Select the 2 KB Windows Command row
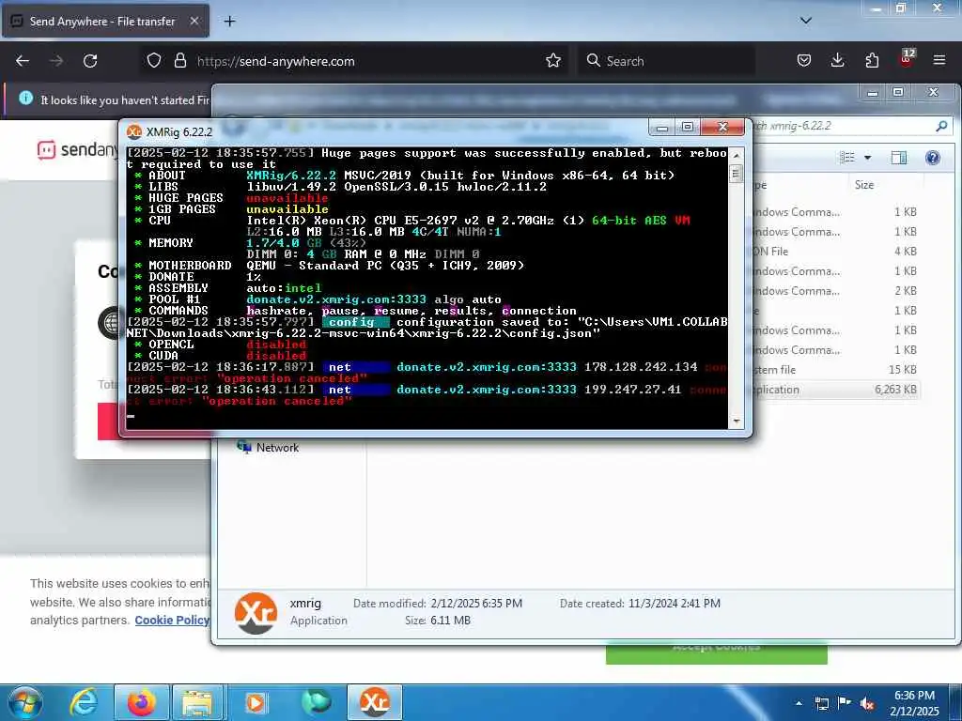The height and width of the screenshot is (721, 962). [x=835, y=291]
